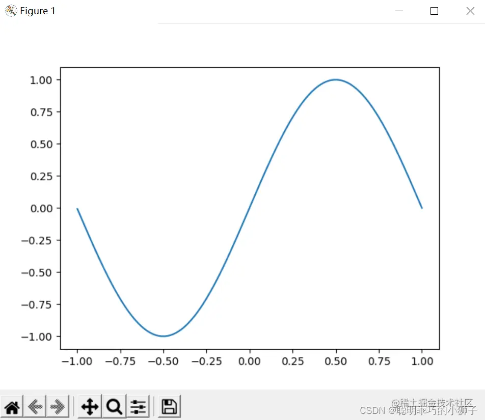The width and height of the screenshot is (485, 420).
Task: Click the y-axis label −0.50
Action: pyautogui.click(x=36, y=272)
